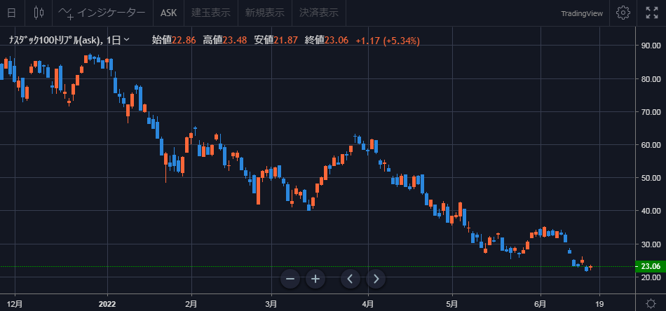Click the 始値22.86 open value
Image resolution: width=666 pixels, height=311 pixels.
(x=174, y=41)
